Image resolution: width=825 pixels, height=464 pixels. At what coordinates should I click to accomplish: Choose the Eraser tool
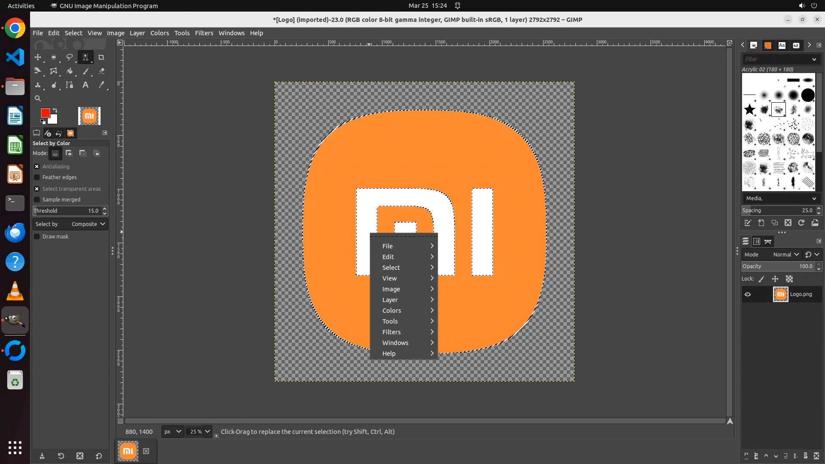tap(101, 71)
